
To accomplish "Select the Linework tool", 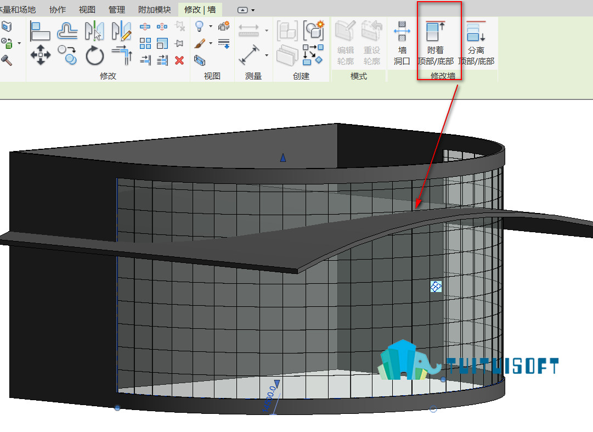I will tap(224, 43).
